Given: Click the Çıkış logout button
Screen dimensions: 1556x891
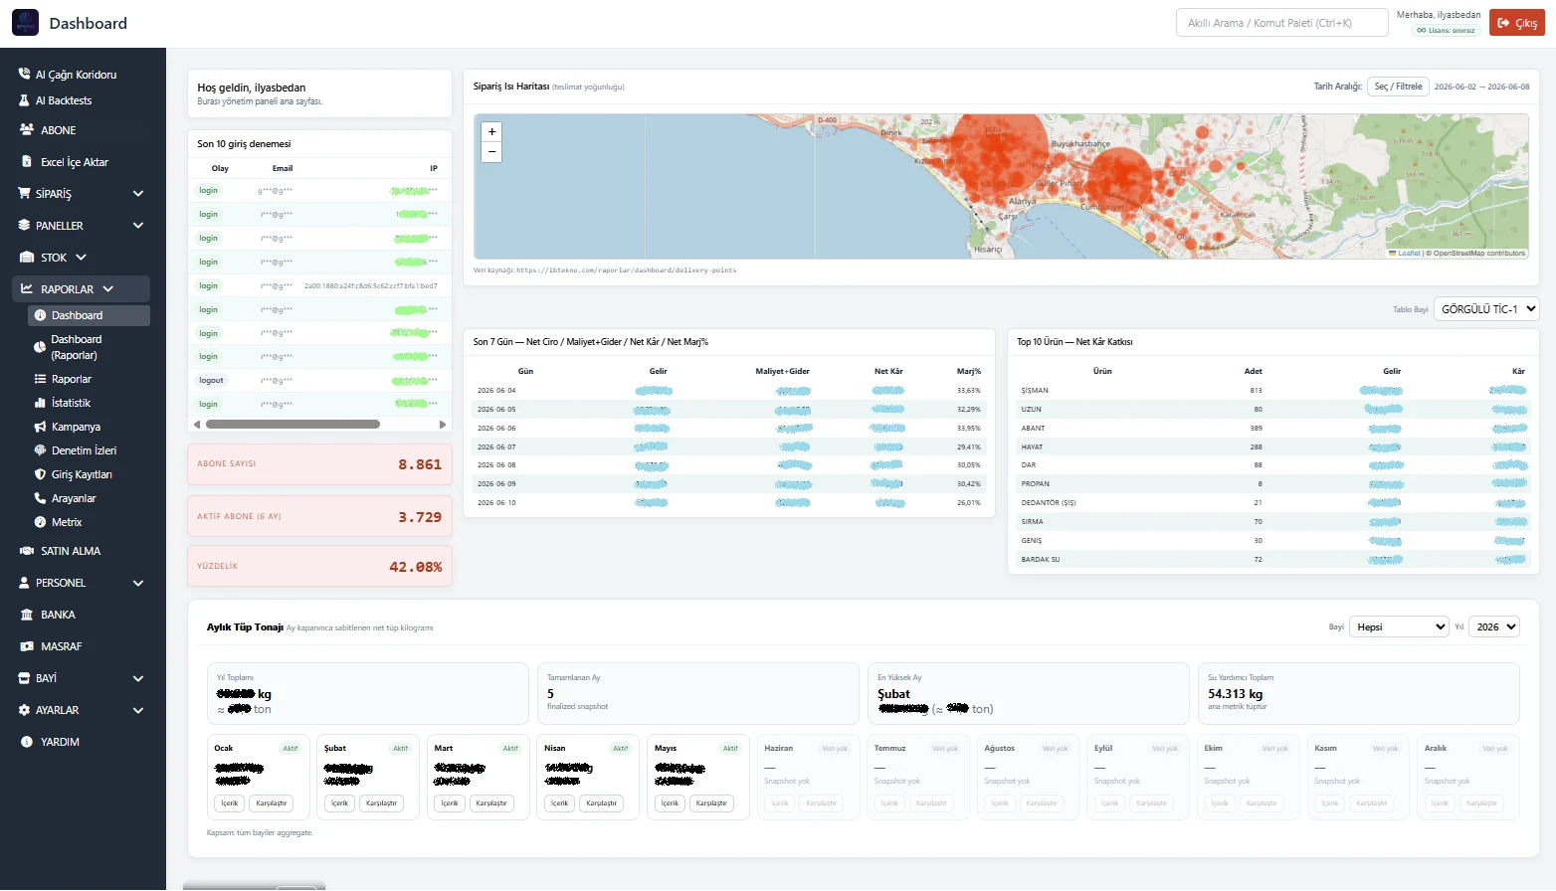Looking at the screenshot, I should click(x=1517, y=23).
